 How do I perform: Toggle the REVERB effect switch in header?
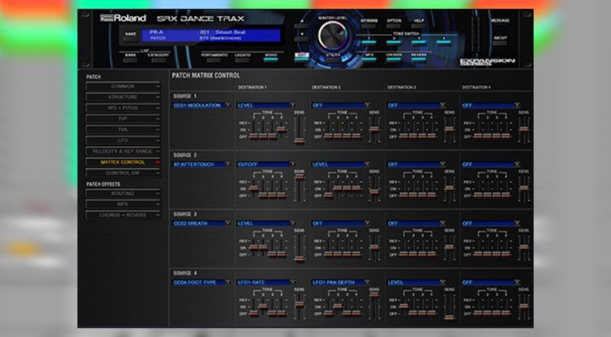tap(419, 57)
